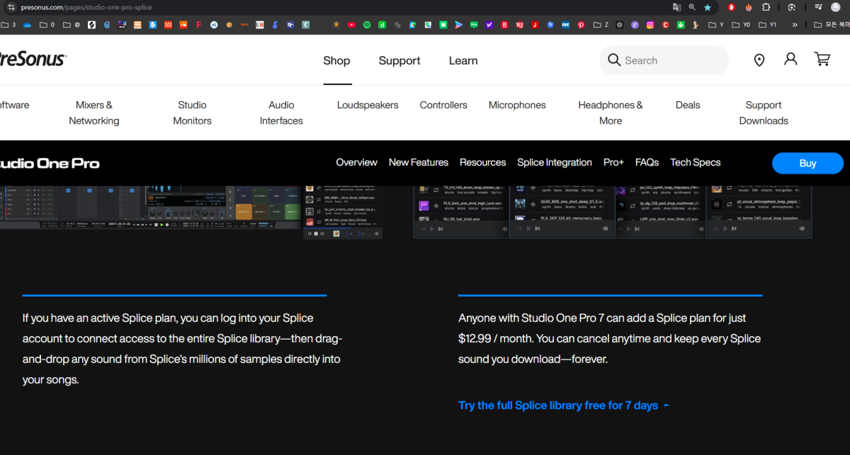The width and height of the screenshot is (850, 455).
Task: Go to Mixers & Networking category
Action: click(94, 113)
